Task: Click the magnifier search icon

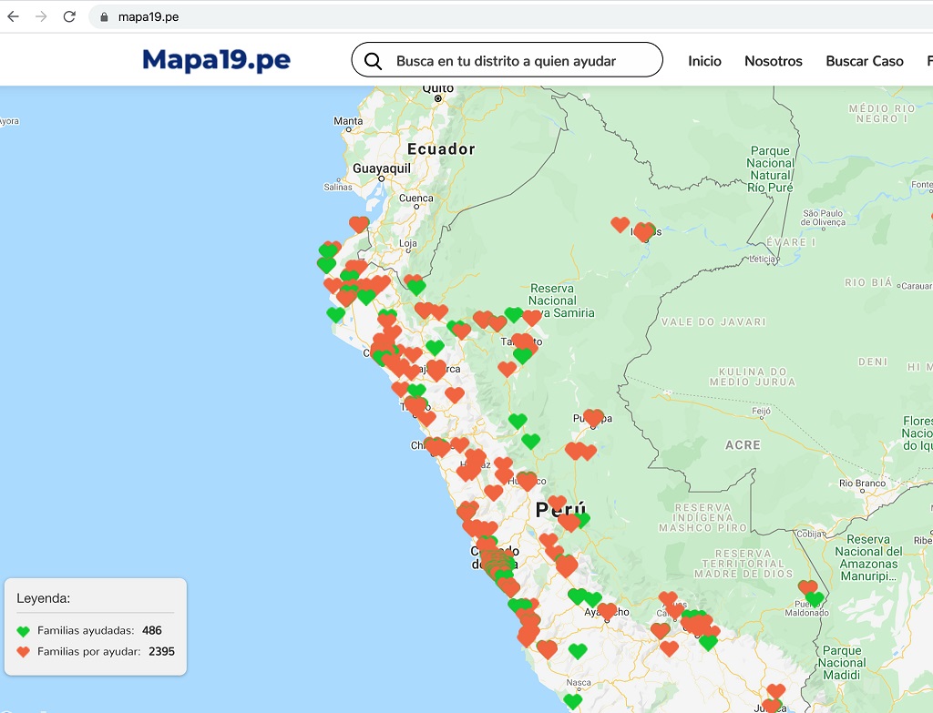Action: pos(373,61)
